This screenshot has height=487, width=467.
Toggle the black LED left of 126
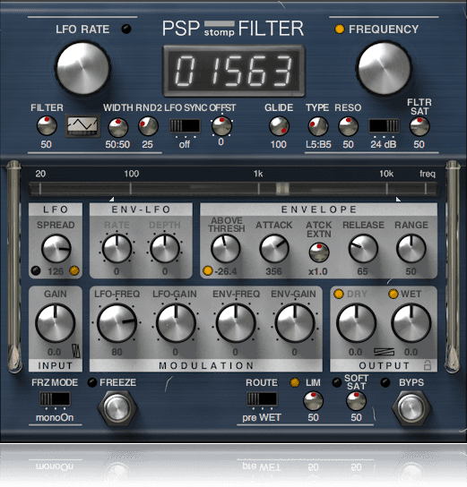coord(36,271)
